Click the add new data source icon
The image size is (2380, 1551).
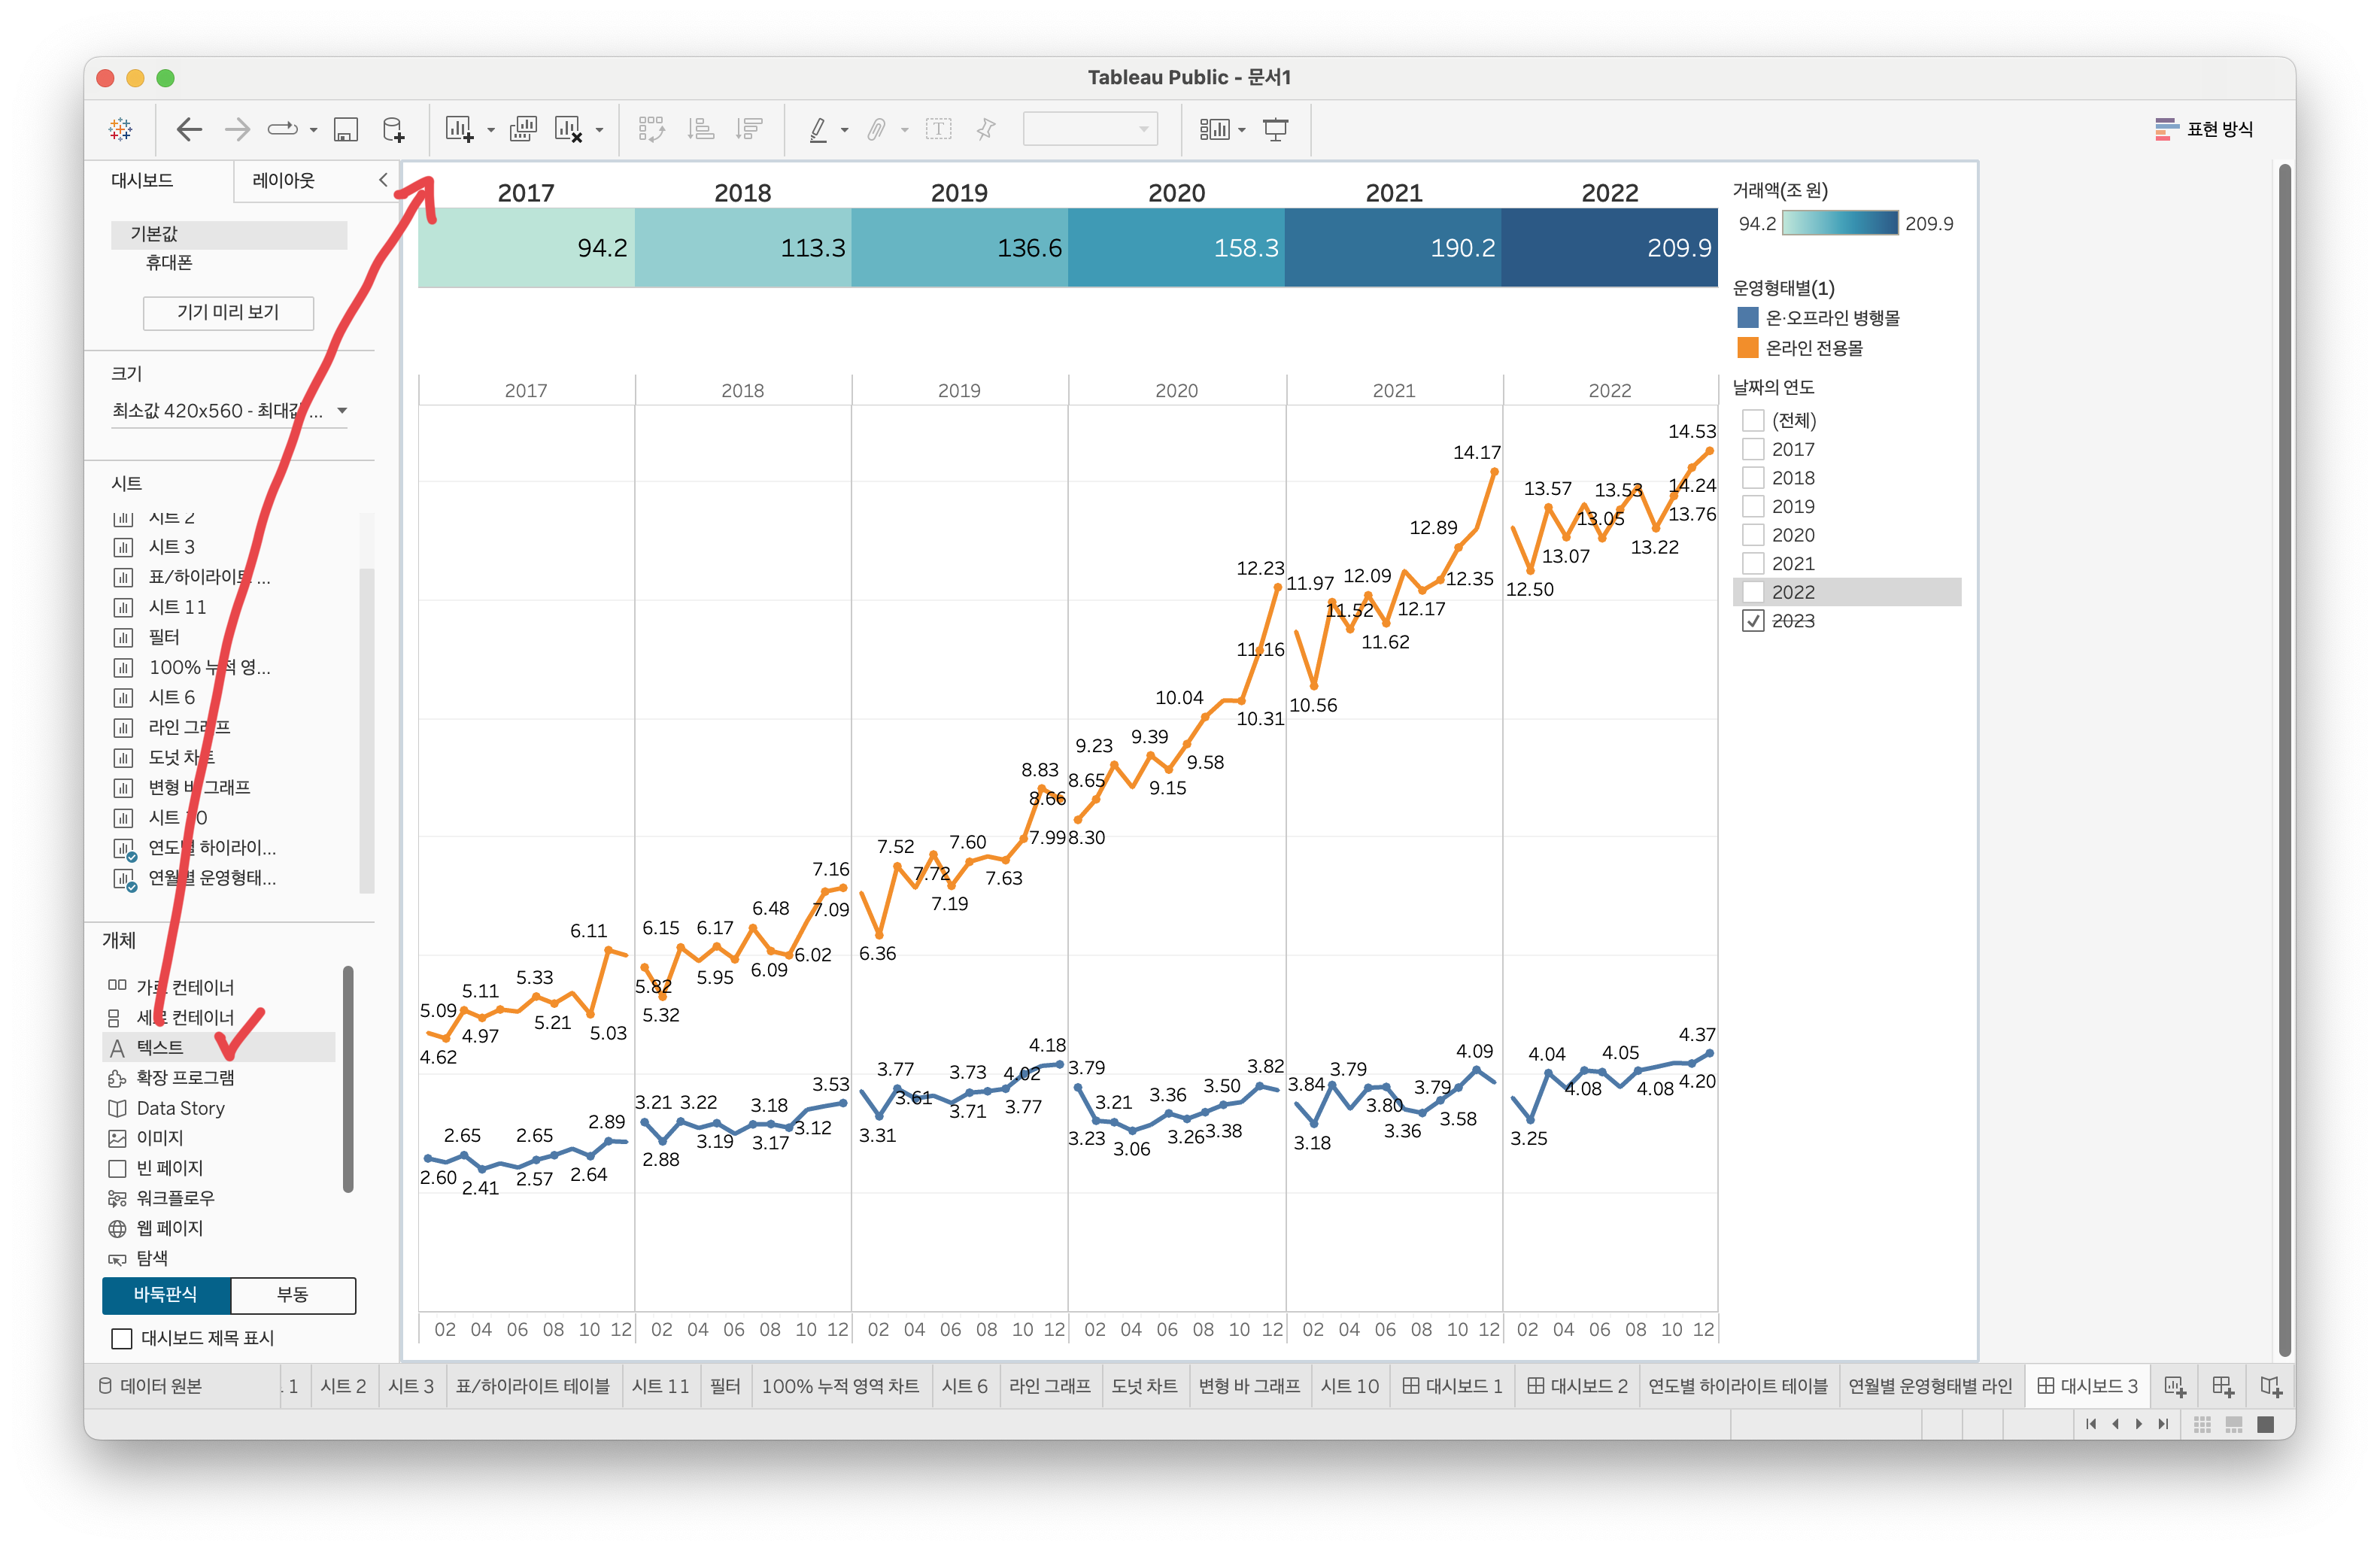pos(394,129)
